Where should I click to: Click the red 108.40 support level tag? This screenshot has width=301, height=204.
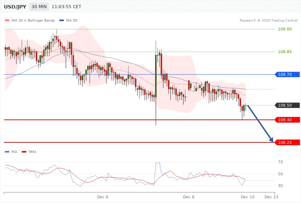coord(287,120)
